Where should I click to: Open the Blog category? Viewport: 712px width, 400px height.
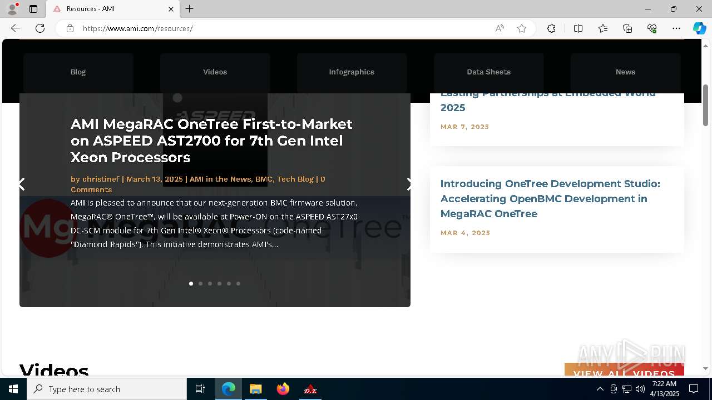click(78, 72)
